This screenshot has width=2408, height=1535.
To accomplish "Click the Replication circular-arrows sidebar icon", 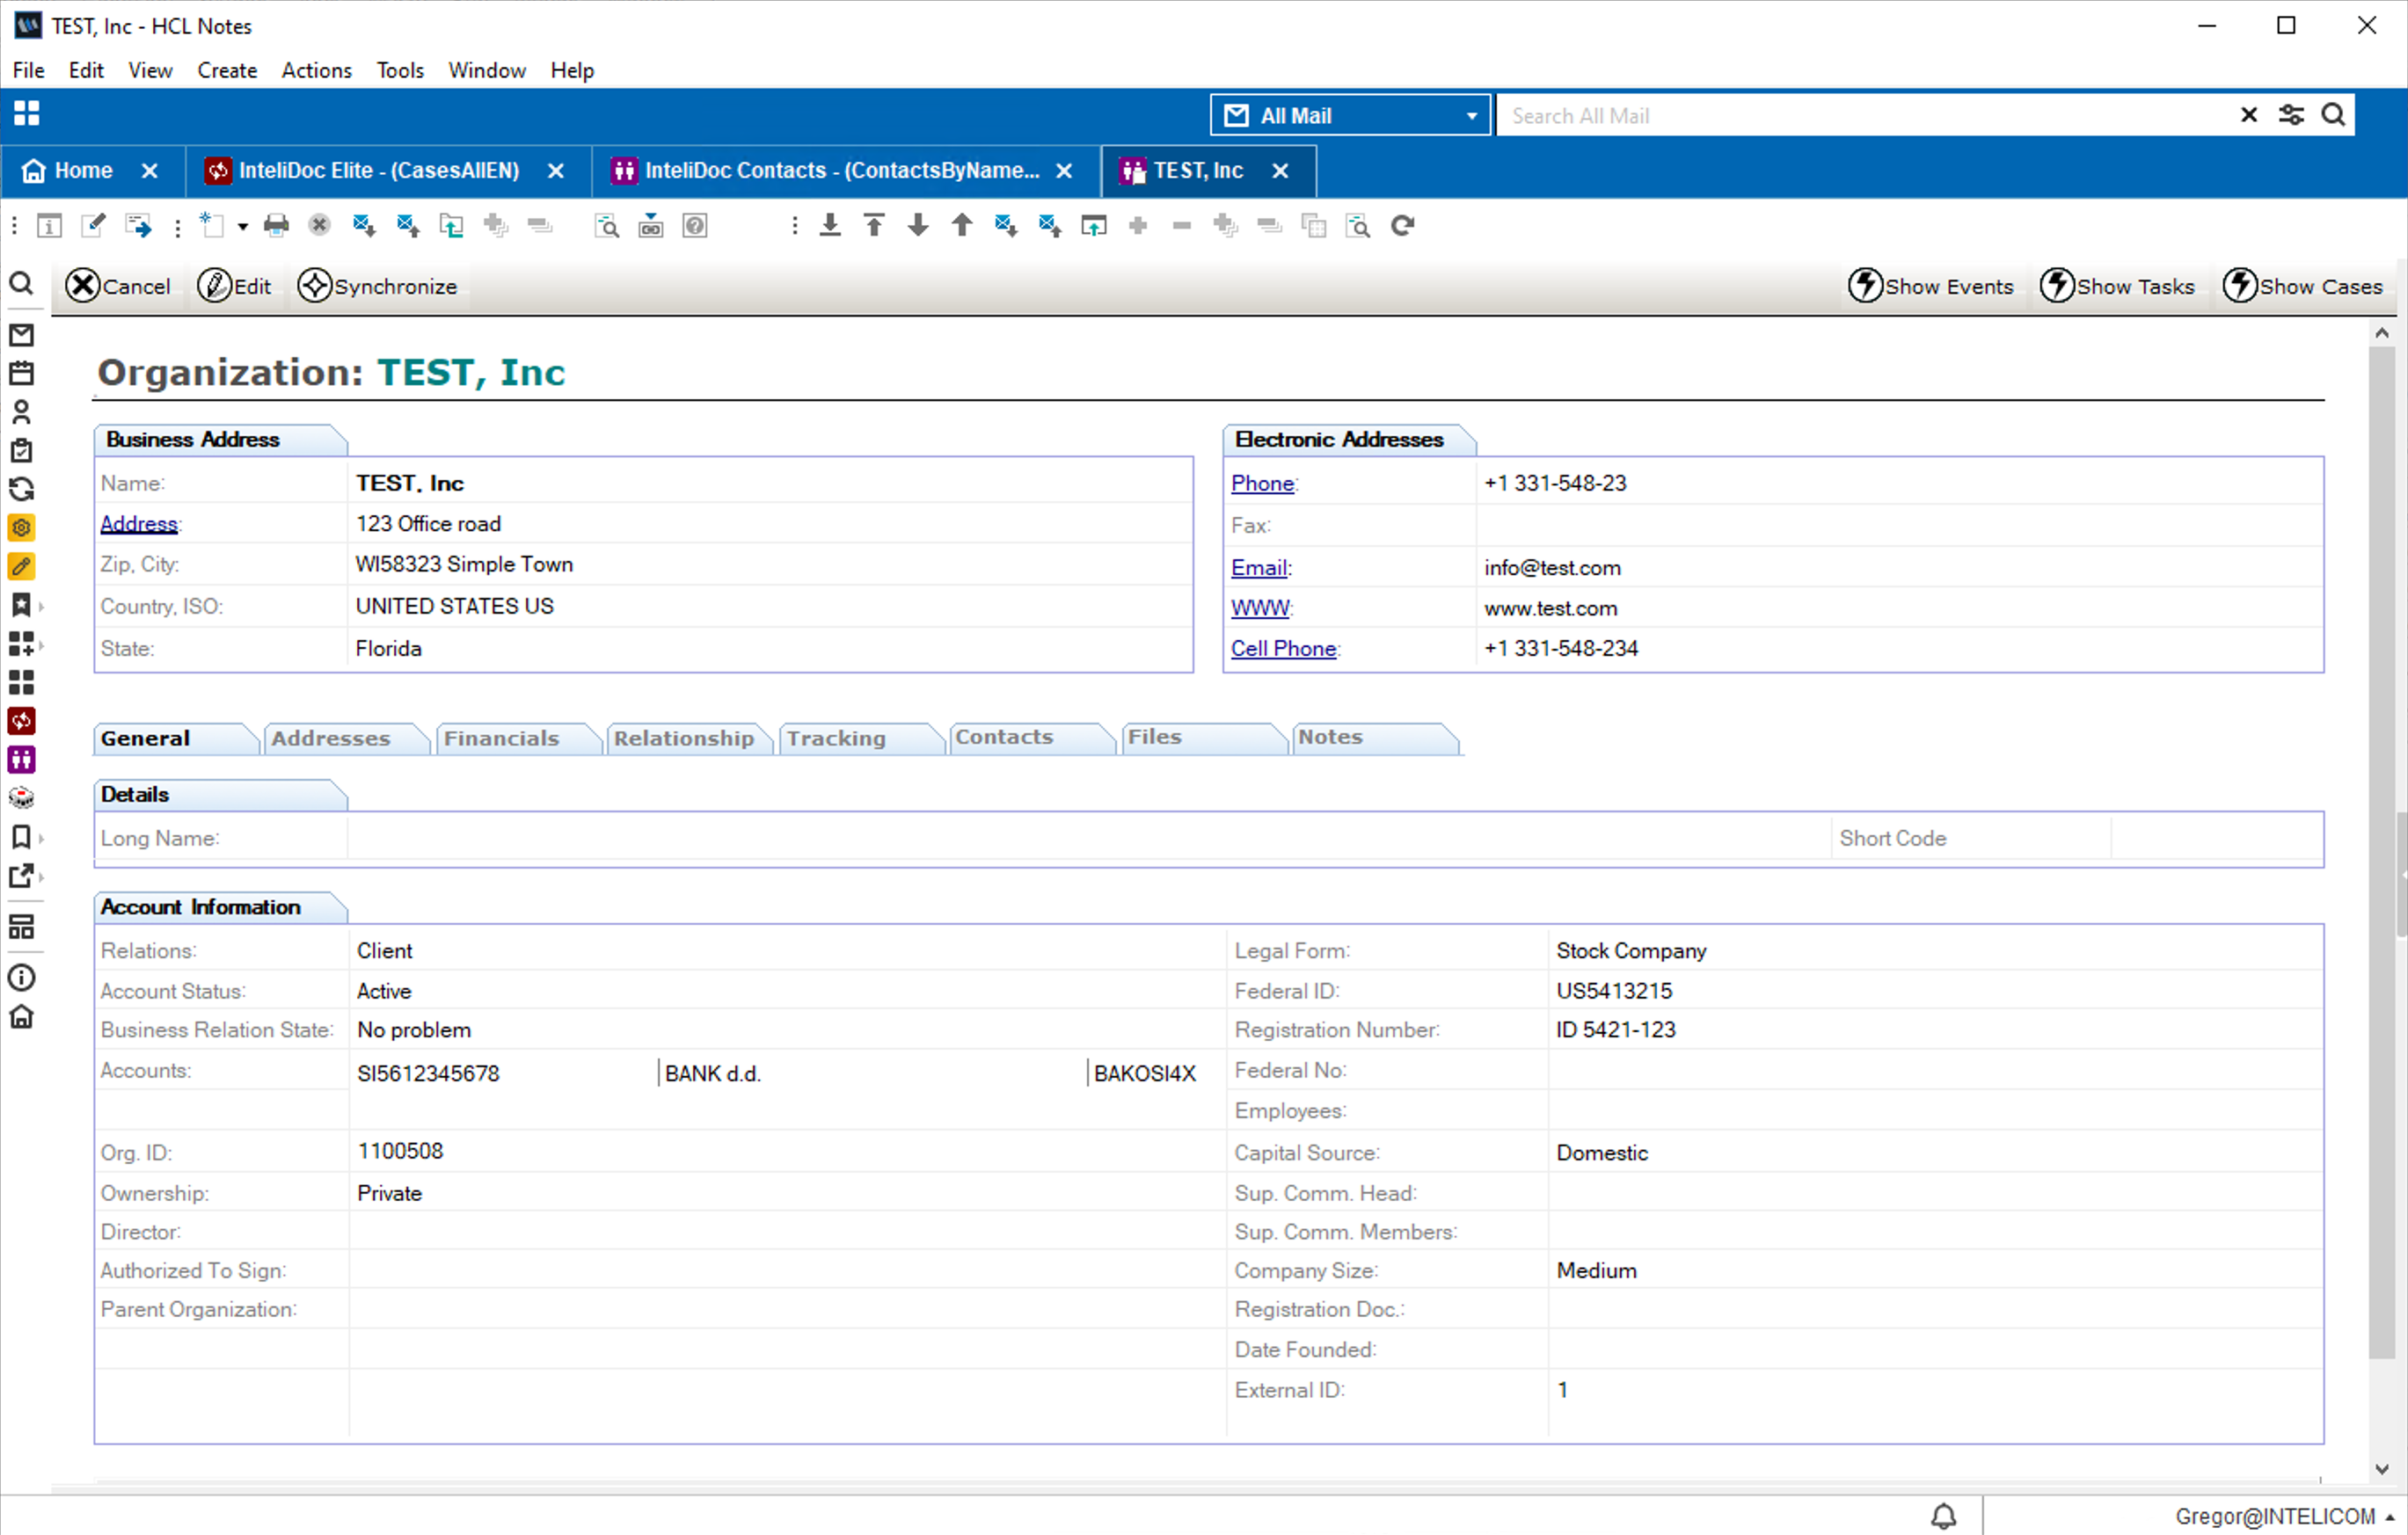I will [21, 490].
